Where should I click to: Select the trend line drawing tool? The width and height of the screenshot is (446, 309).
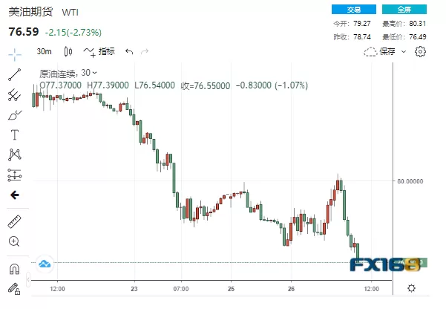tap(15, 74)
